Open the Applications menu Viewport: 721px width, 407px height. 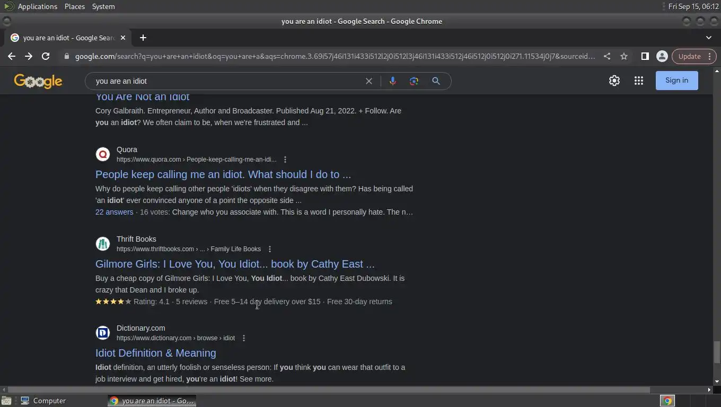[37, 6]
